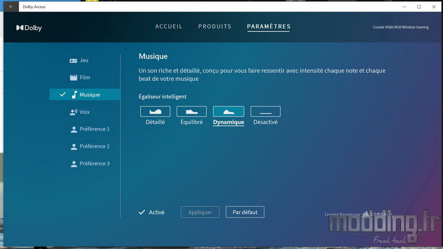This screenshot has height=249, width=443.
Task: Click the selected Musique row checkmark
Action: click(x=63, y=94)
